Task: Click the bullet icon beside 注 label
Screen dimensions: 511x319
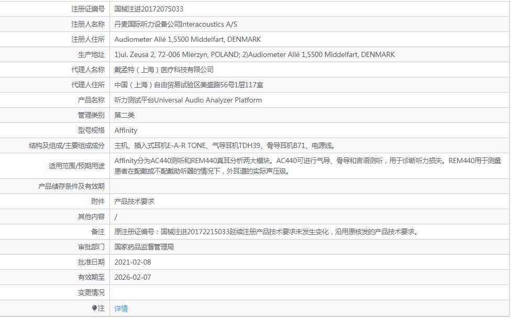Action: click(95, 308)
